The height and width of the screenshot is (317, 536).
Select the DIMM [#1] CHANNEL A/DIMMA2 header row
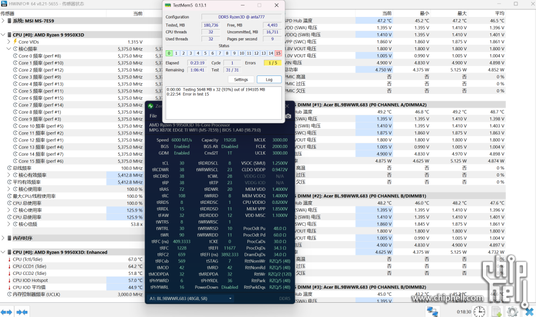pos(400,105)
